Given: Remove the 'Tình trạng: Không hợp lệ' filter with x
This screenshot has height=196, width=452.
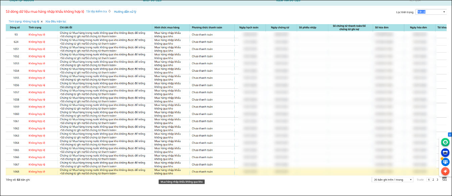Looking at the screenshot, I should 42,21.
